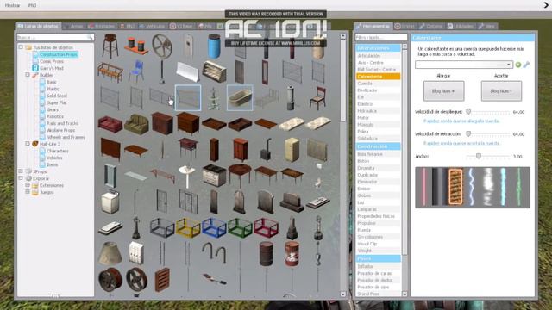
Task: Open the Garry's Mod list item
Action: [x=51, y=68]
